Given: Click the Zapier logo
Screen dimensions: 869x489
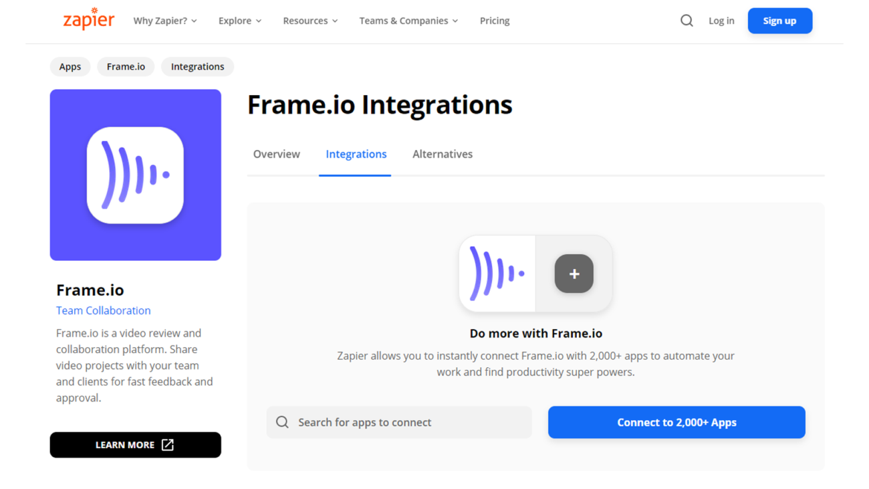Looking at the screenshot, I should (x=88, y=20).
